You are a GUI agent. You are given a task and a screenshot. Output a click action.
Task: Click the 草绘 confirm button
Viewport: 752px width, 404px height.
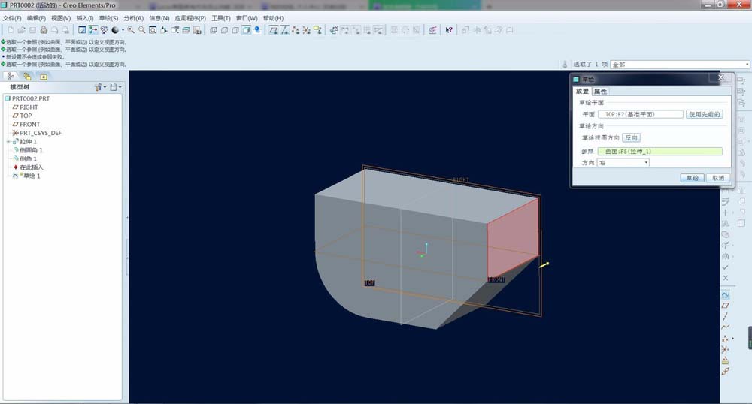click(692, 178)
